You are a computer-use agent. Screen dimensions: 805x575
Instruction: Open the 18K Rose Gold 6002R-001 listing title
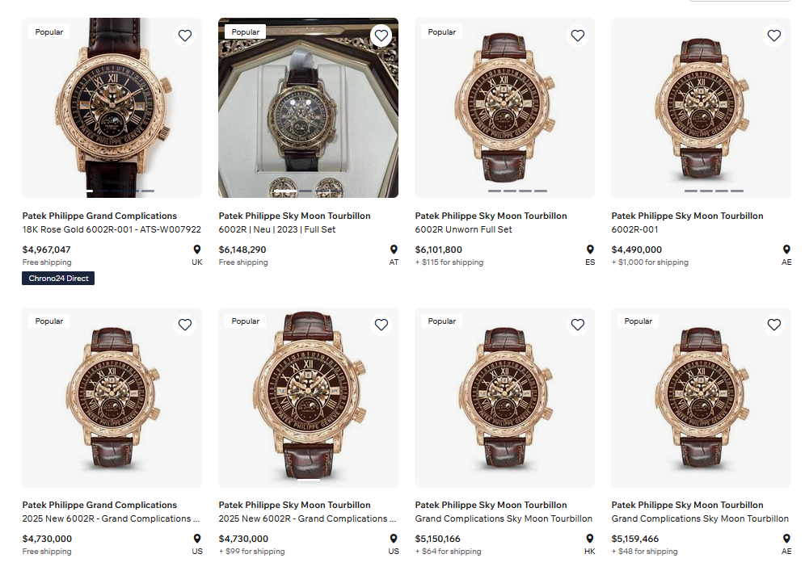[112, 229]
